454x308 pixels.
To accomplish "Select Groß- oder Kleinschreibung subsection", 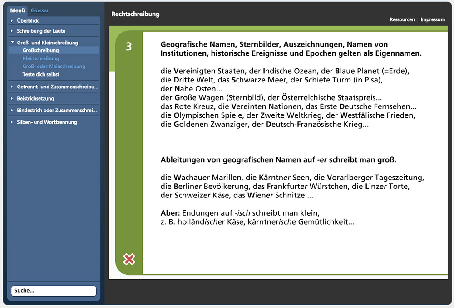I will (54, 67).
